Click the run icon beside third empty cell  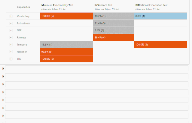click(3, 84)
